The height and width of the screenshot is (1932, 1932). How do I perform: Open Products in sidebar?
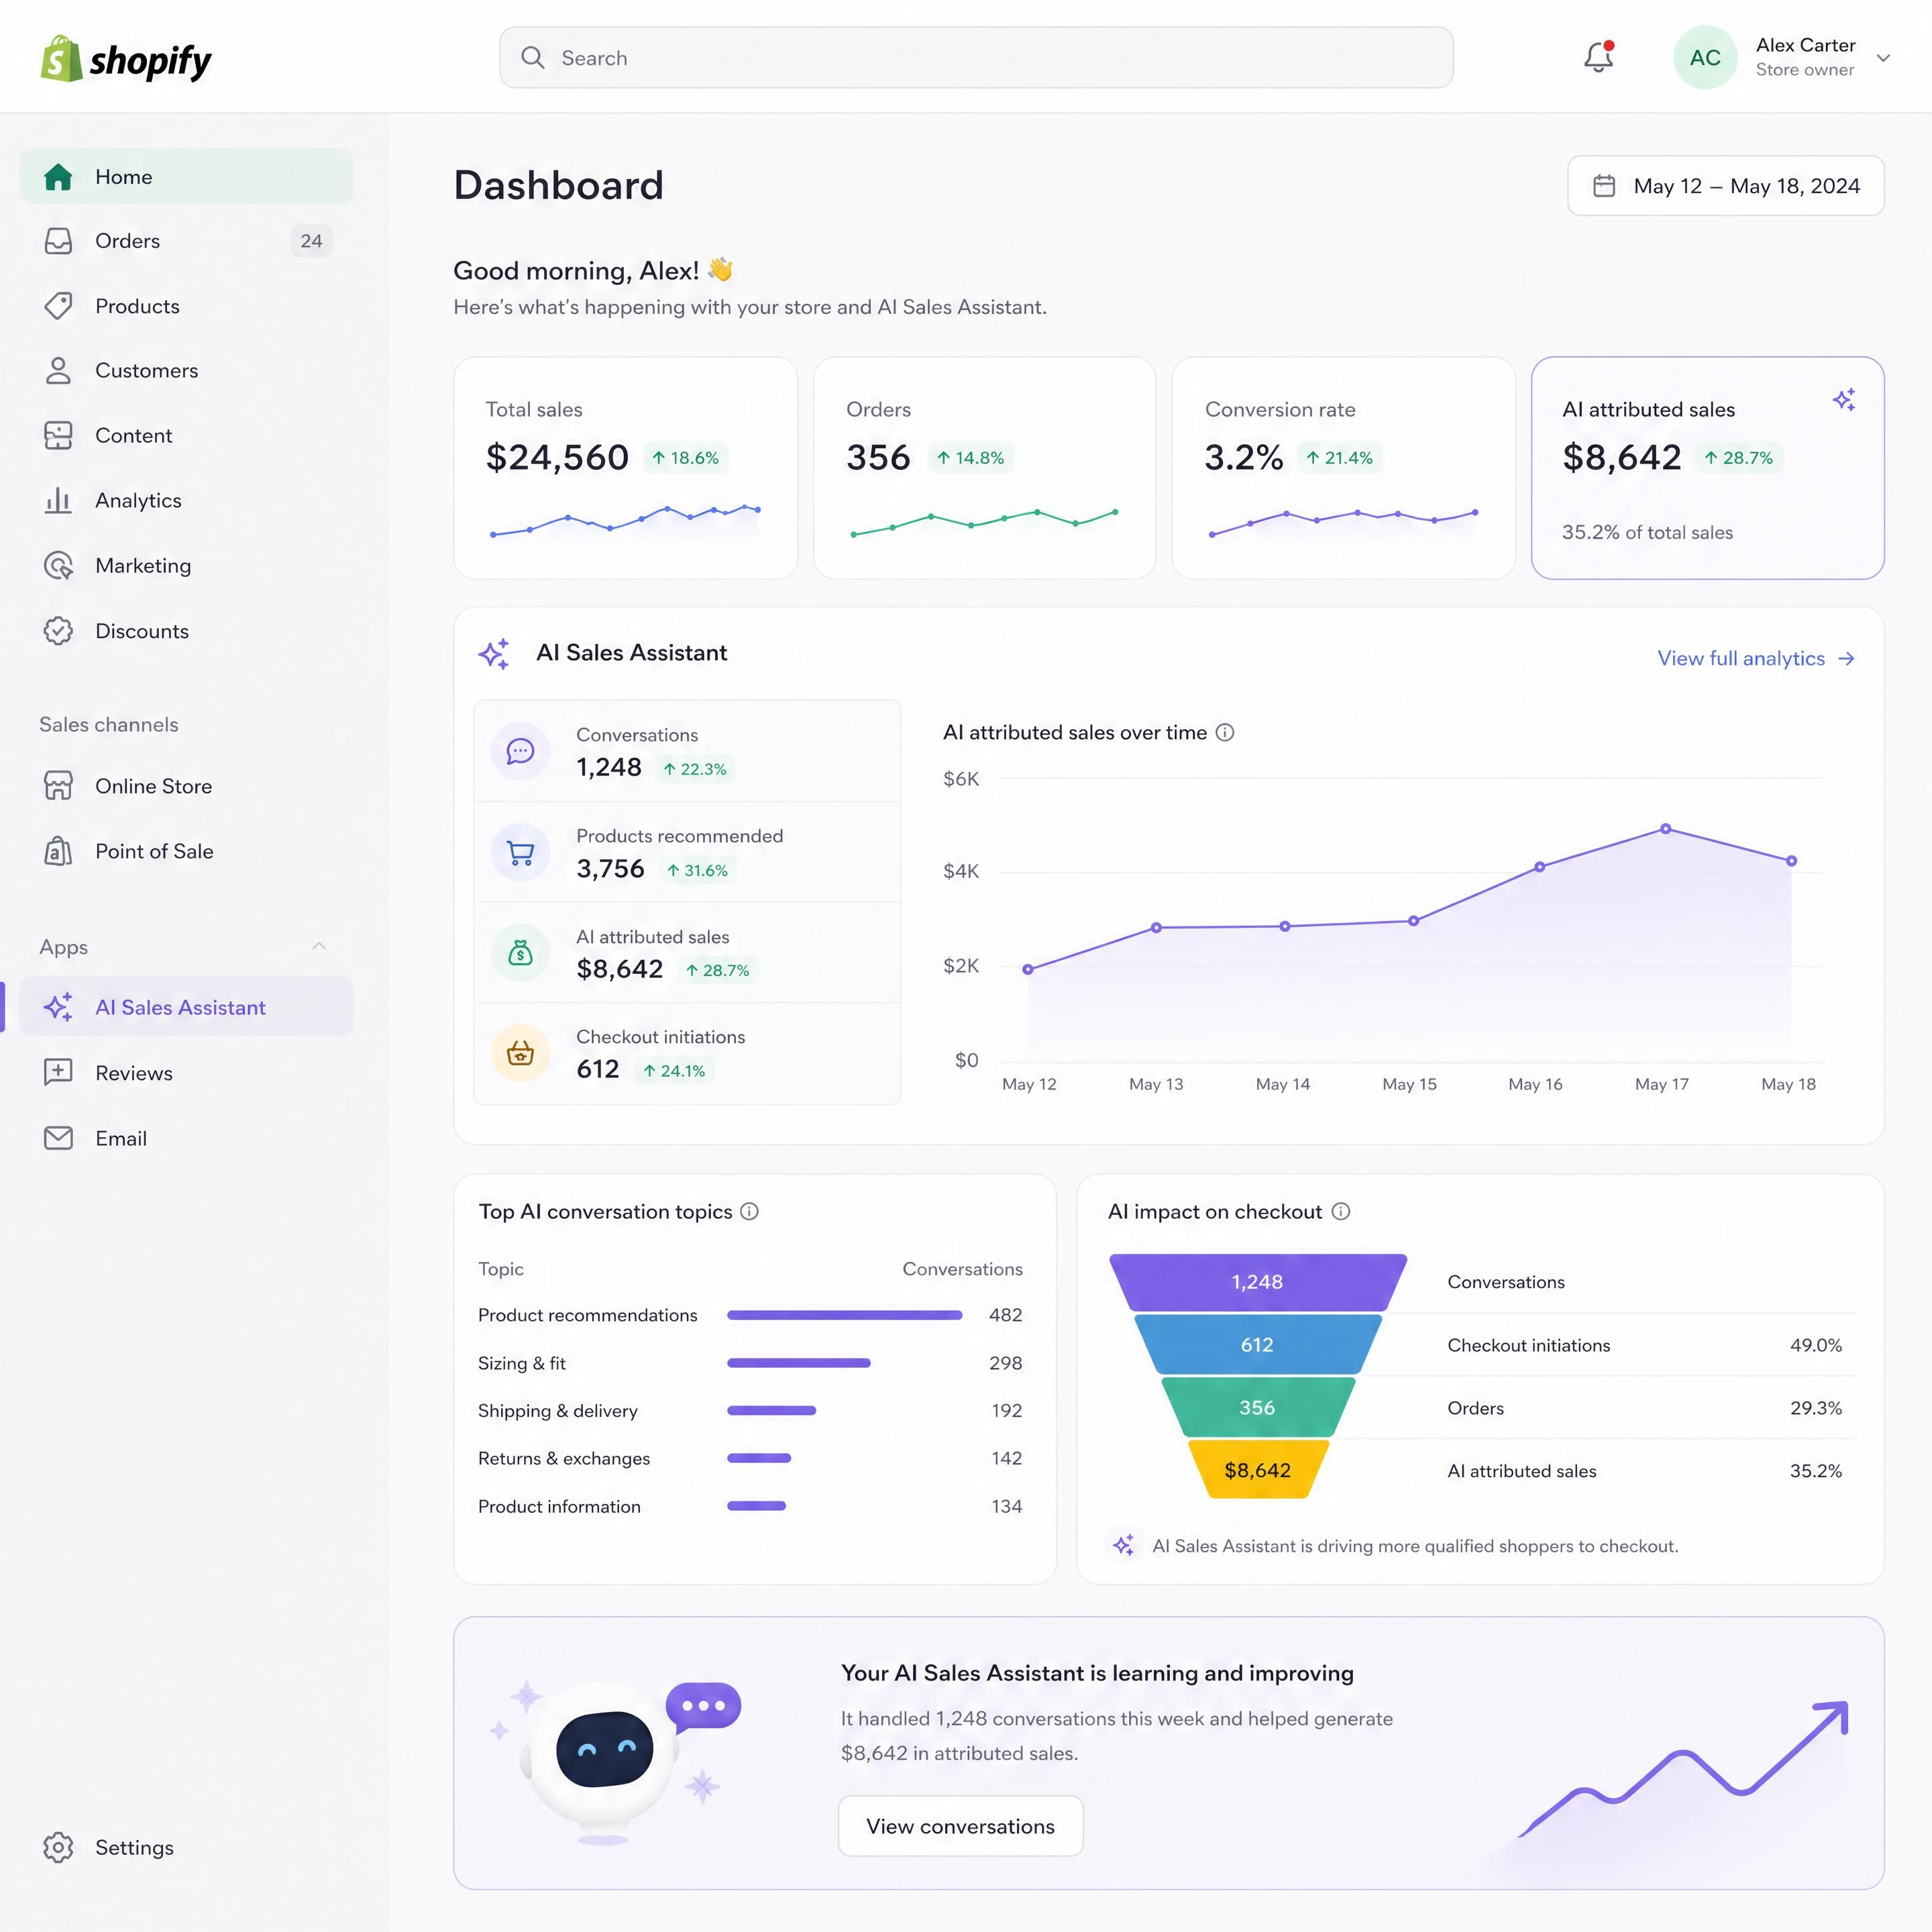pyautogui.click(x=186, y=306)
